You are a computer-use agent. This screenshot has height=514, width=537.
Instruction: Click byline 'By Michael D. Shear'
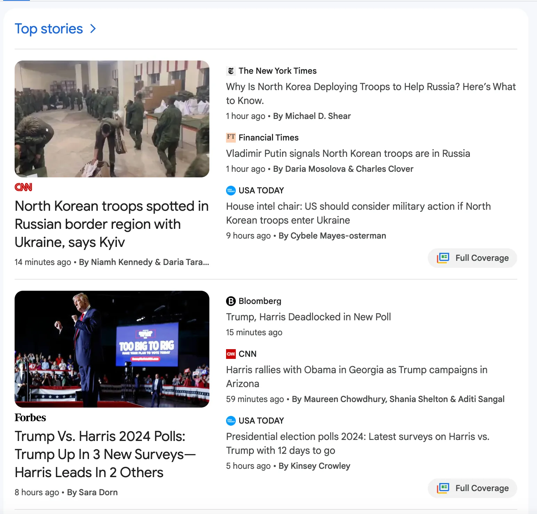click(312, 116)
